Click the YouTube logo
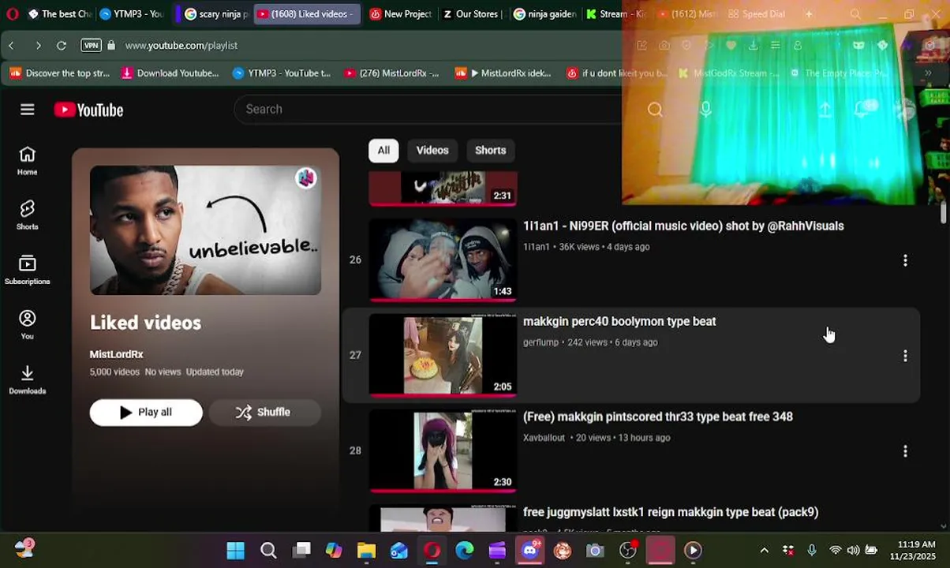This screenshot has width=950, height=568. pyautogui.click(x=89, y=110)
